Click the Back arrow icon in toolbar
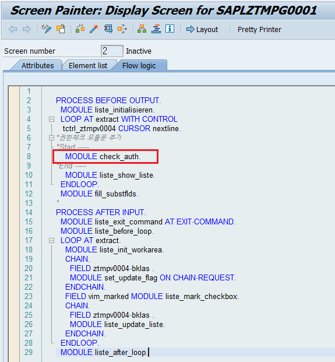This screenshot has width=335, height=362. [x=13, y=29]
